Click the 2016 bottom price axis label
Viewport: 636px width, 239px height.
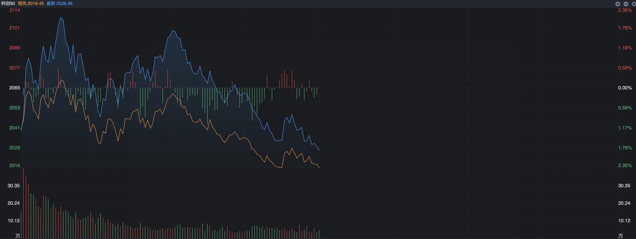tap(14, 166)
